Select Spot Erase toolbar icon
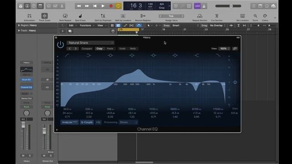The height and width of the screenshot is (164, 292). point(80,16)
